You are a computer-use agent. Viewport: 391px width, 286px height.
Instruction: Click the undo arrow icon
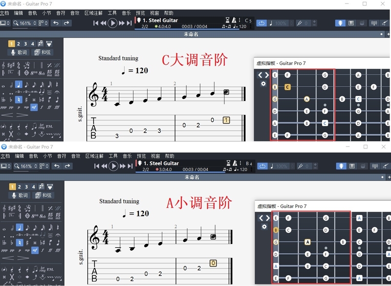click(57, 24)
